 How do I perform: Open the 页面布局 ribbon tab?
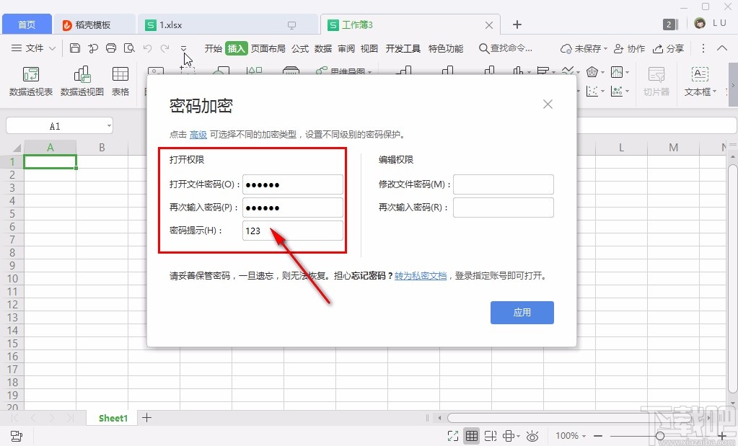coord(267,48)
